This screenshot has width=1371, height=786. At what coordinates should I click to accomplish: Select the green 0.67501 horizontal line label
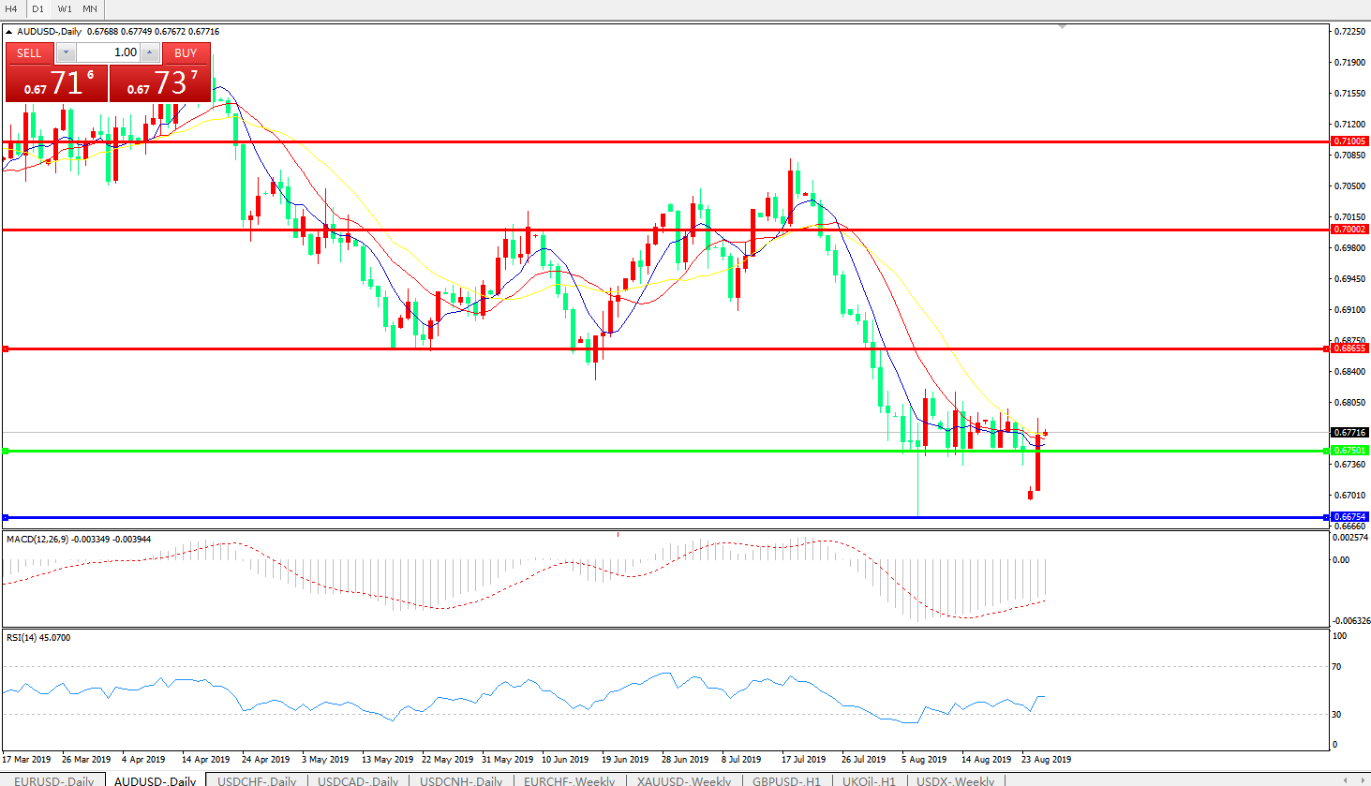pyautogui.click(x=1349, y=451)
